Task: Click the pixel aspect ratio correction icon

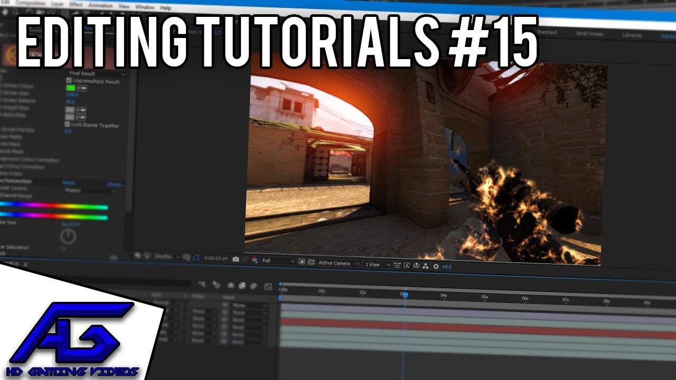Action: pos(397,265)
